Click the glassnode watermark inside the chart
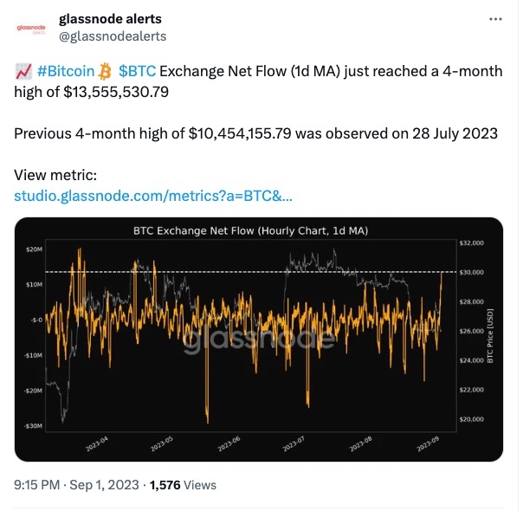Screen dimensions: 523x511 [x=259, y=339]
